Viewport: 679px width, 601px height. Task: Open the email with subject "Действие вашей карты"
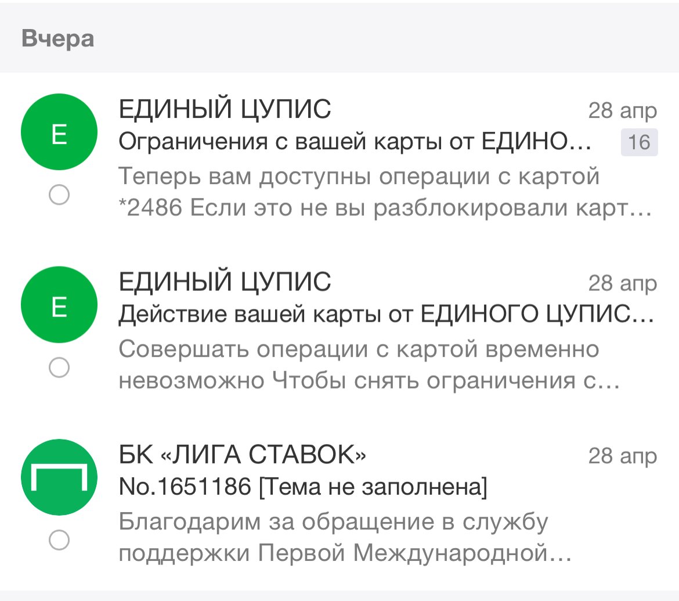click(x=386, y=315)
